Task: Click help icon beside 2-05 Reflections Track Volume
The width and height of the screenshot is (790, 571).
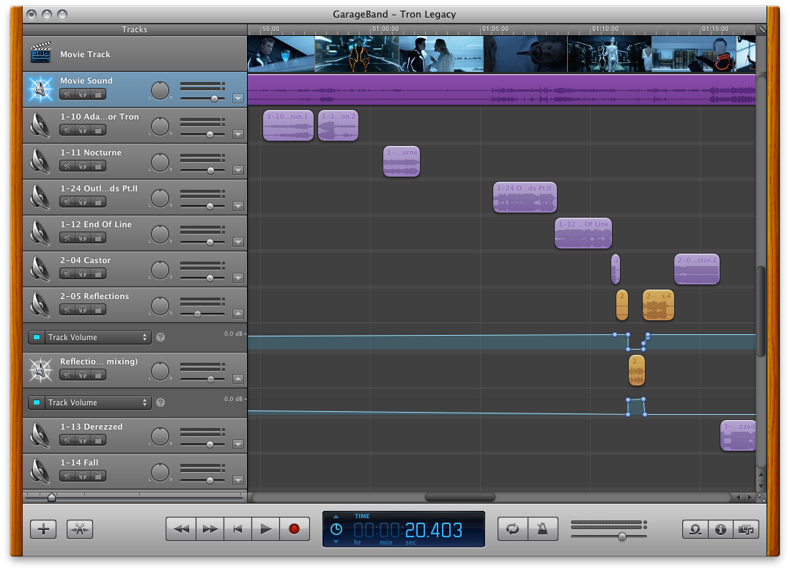Action: pyautogui.click(x=160, y=337)
